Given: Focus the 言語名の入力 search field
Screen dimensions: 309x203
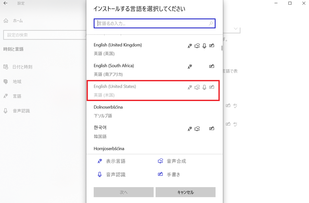Looking at the screenshot, I should tap(154, 23).
